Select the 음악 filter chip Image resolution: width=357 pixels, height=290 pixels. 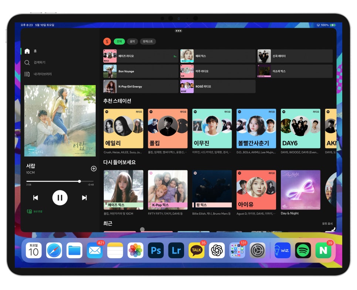click(132, 41)
